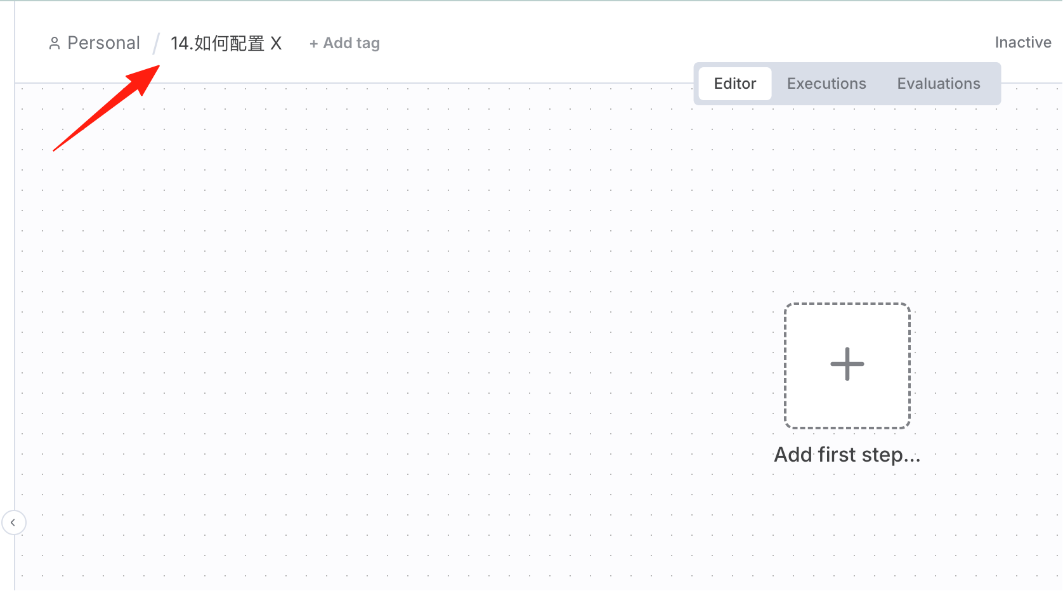Click the letter X in the workflow title
The height and width of the screenshot is (591, 1063).
click(276, 43)
